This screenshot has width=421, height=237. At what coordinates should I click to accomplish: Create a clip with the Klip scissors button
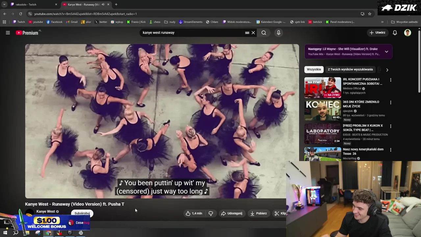click(x=280, y=213)
